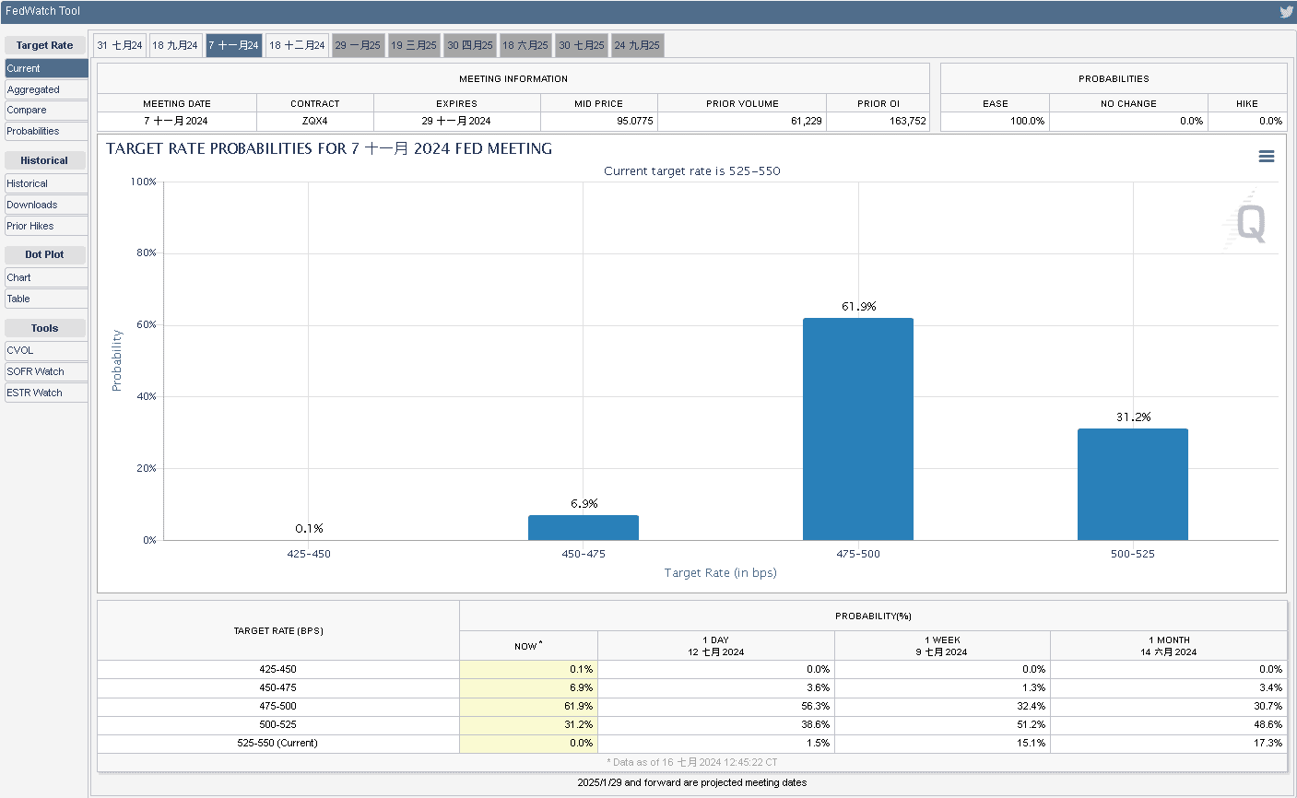Open the Prior Hikes view
Image resolution: width=1297 pixels, height=798 pixels.
pyautogui.click(x=46, y=226)
